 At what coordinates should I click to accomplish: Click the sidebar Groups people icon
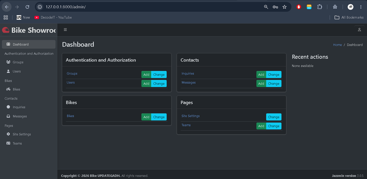coord(9,62)
